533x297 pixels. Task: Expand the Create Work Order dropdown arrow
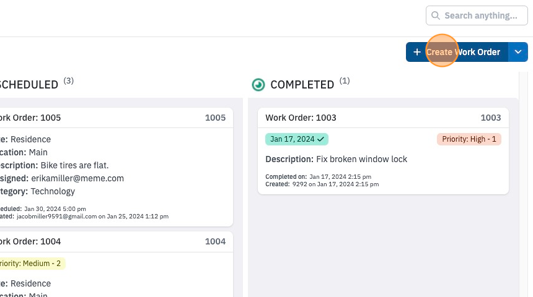tap(518, 52)
